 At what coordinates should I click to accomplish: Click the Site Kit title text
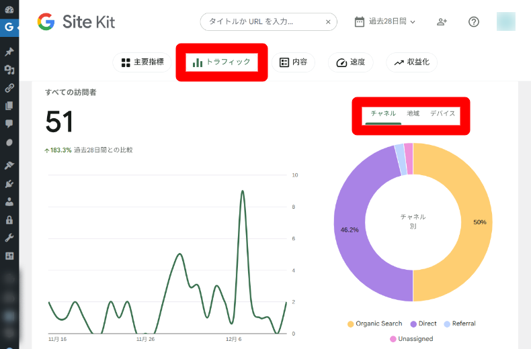(x=89, y=22)
